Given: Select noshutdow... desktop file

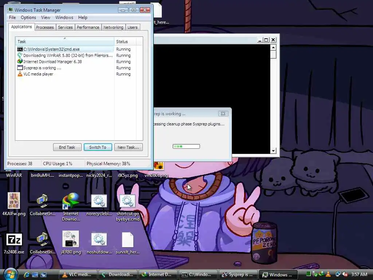Looking at the screenshot, I should [99, 243].
